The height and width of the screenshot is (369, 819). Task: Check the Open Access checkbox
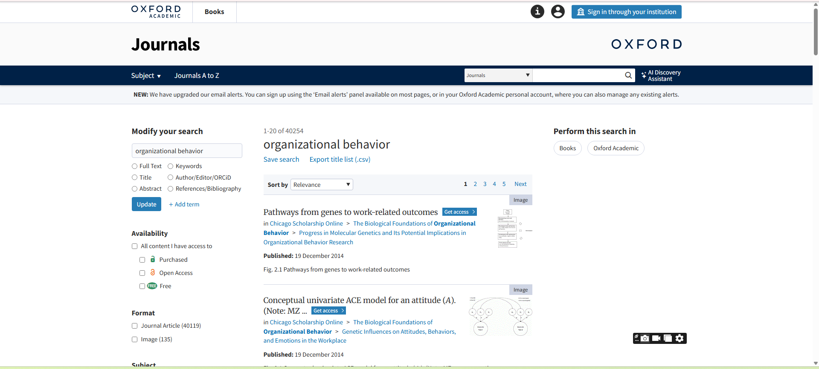tap(142, 273)
